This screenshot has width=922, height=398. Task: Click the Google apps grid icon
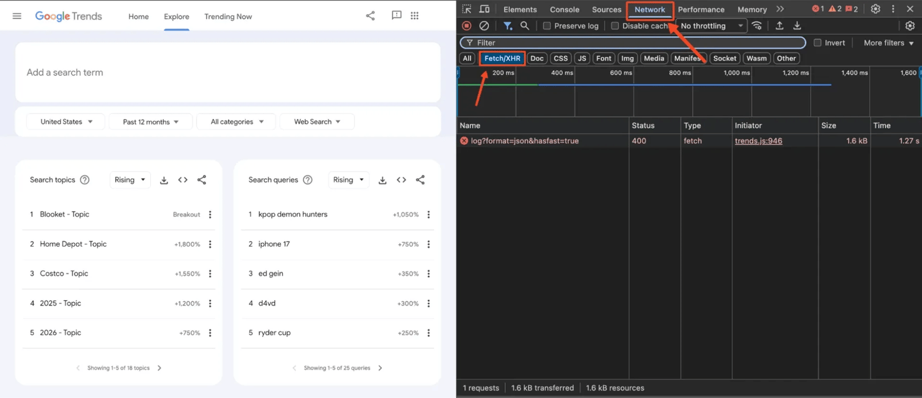(415, 16)
